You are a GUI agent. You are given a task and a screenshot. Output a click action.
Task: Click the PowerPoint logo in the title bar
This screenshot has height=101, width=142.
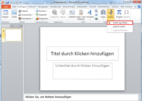click(x=3, y=2)
